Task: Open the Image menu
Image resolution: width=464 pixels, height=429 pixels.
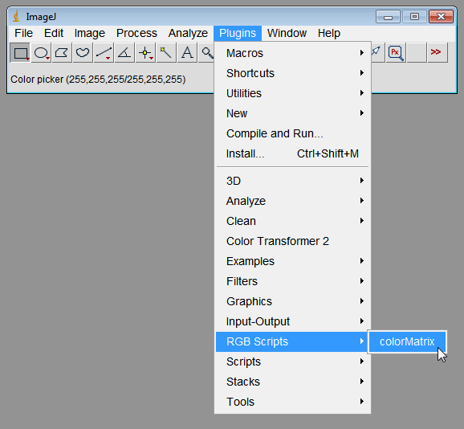Action: tap(90, 33)
